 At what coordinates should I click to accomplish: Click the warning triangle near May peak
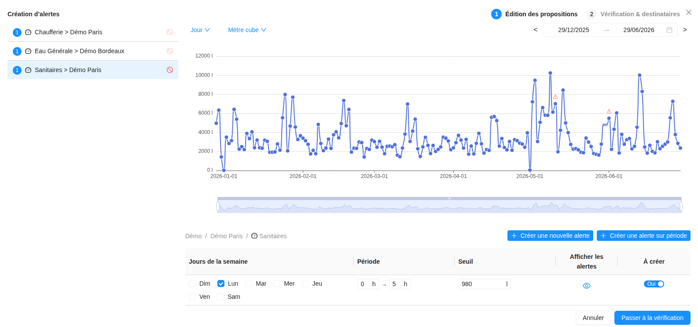coord(555,97)
